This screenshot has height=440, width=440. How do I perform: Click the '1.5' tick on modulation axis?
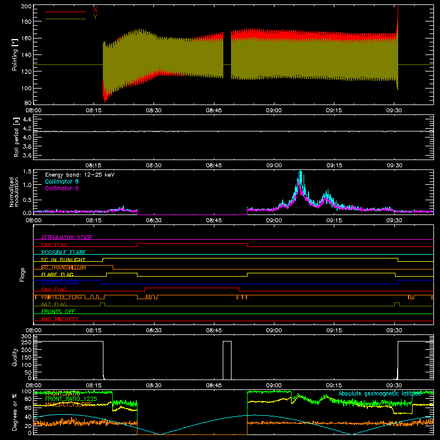(27, 172)
